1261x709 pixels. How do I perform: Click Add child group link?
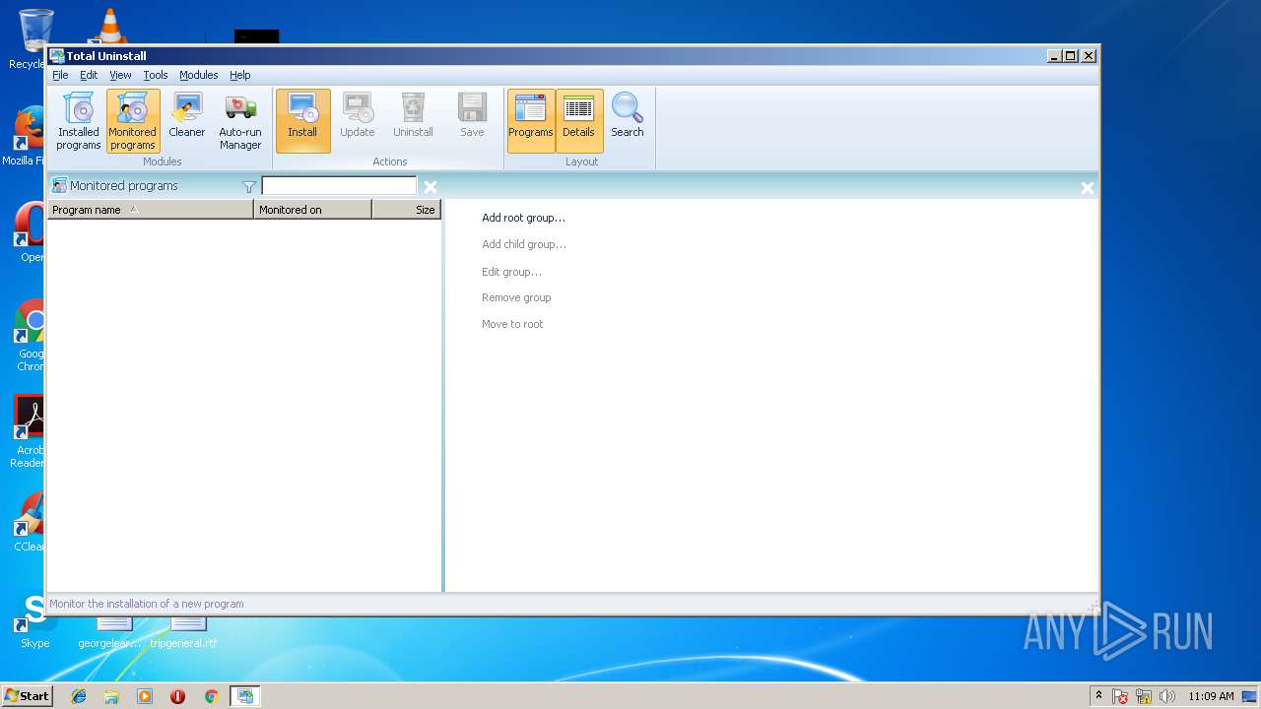[524, 244]
